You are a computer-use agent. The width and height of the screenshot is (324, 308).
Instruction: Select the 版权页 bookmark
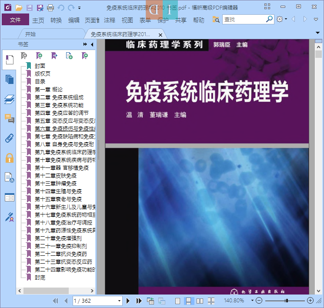tap(43, 74)
